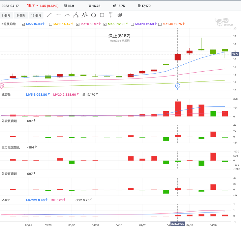Enable the MA10 moving average checkbox

(50, 24)
